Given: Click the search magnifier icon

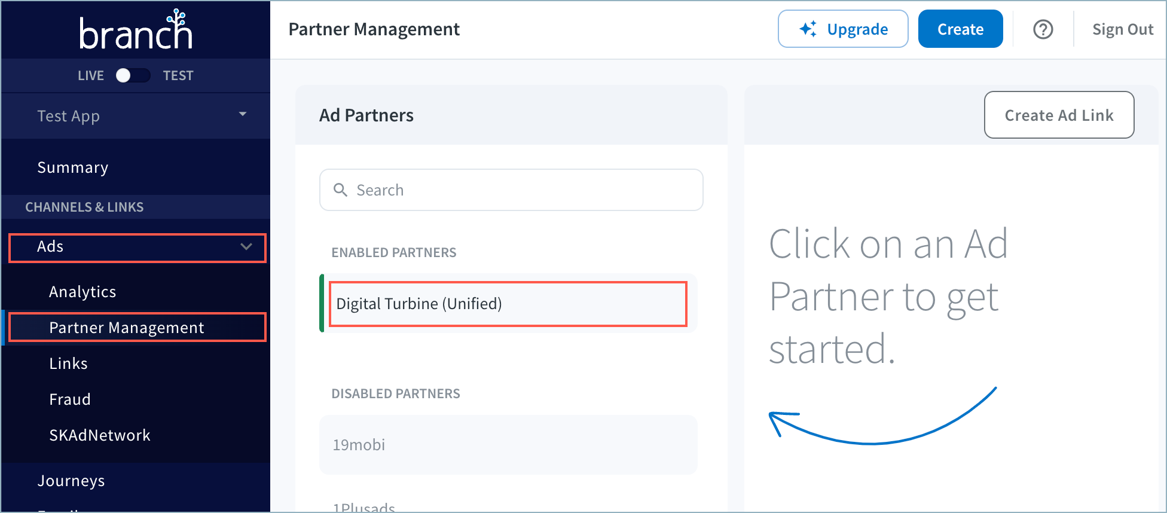Looking at the screenshot, I should pyautogui.click(x=340, y=190).
